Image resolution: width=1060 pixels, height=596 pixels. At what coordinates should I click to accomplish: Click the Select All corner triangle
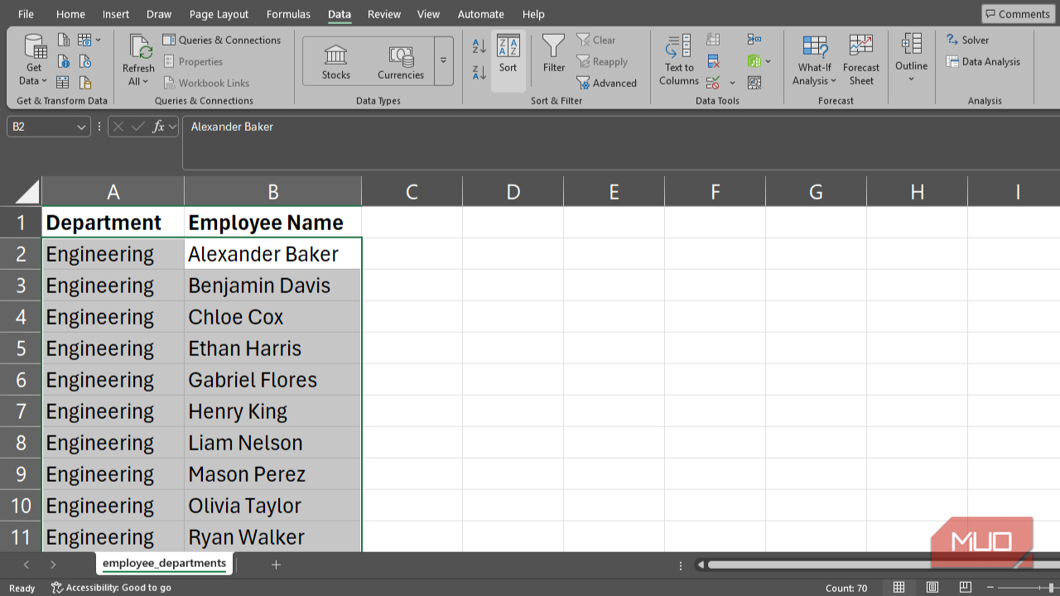pyautogui.click(x=26, y=192)
